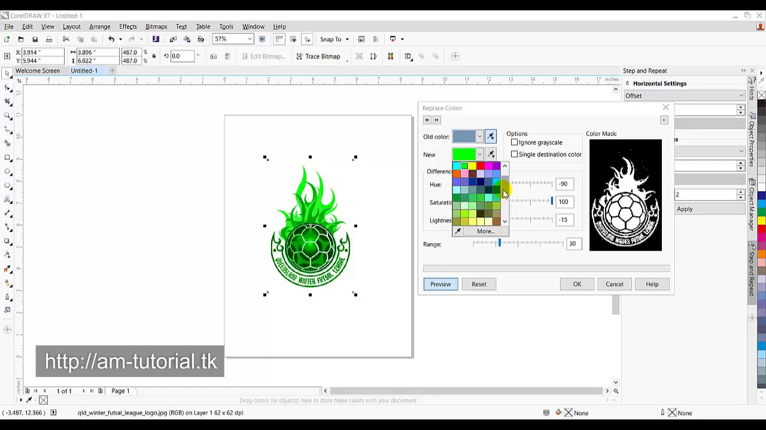Click the Replace Colors flyout arrow
This screenshot has height=430, width=766.
coord(664,121)
